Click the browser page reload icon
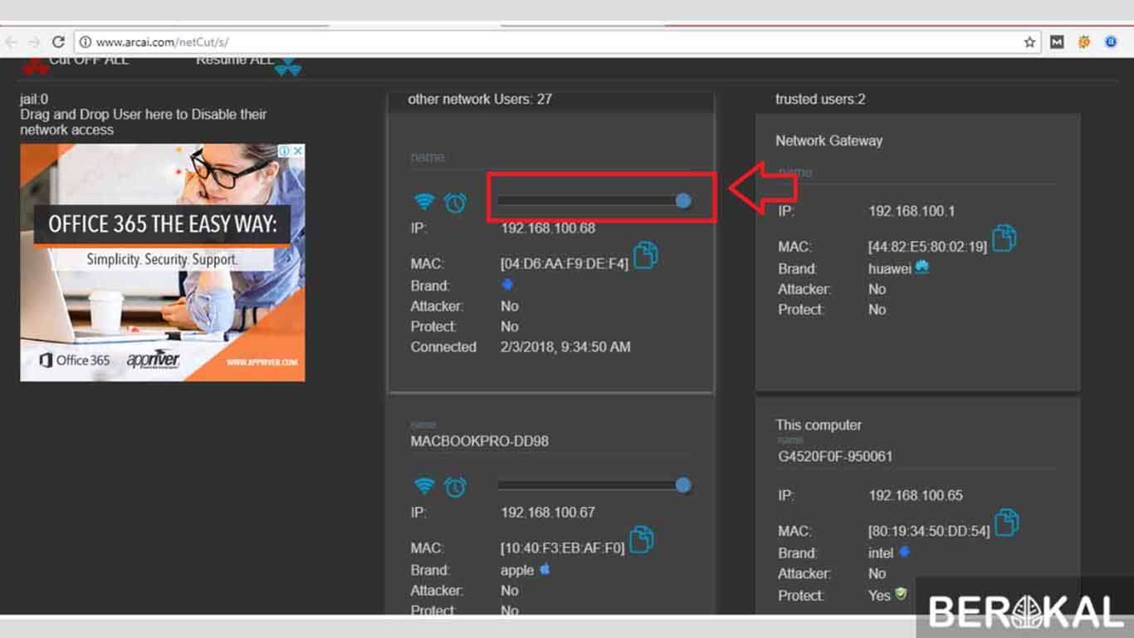The width and height of the screenshot is (1134, 638). point(57,41)
